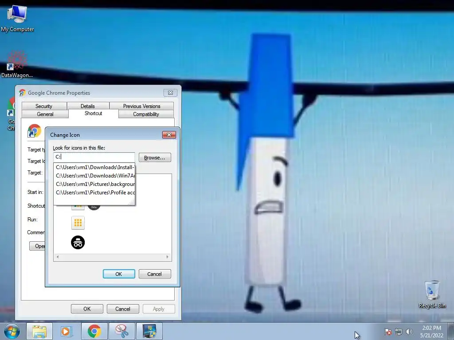Click Cancel in Google Chrome Properties

click(x=123, y=309)
